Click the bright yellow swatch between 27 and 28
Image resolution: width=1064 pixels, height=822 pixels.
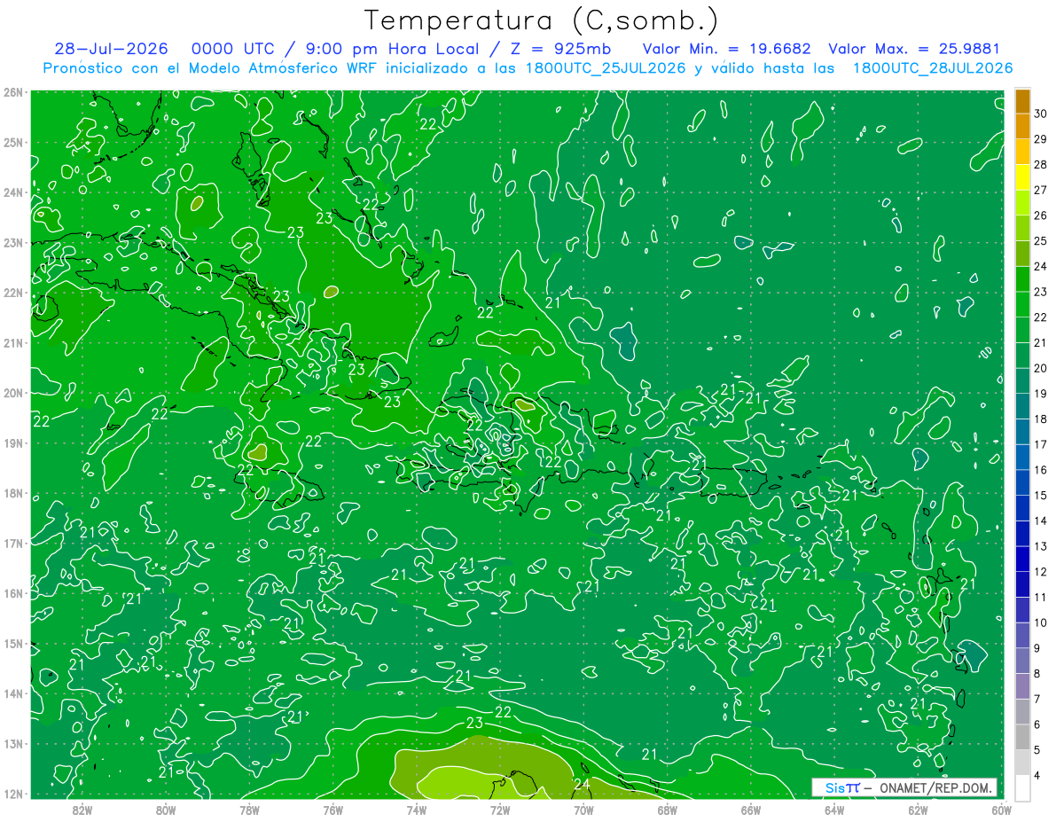coord(1022,177)
